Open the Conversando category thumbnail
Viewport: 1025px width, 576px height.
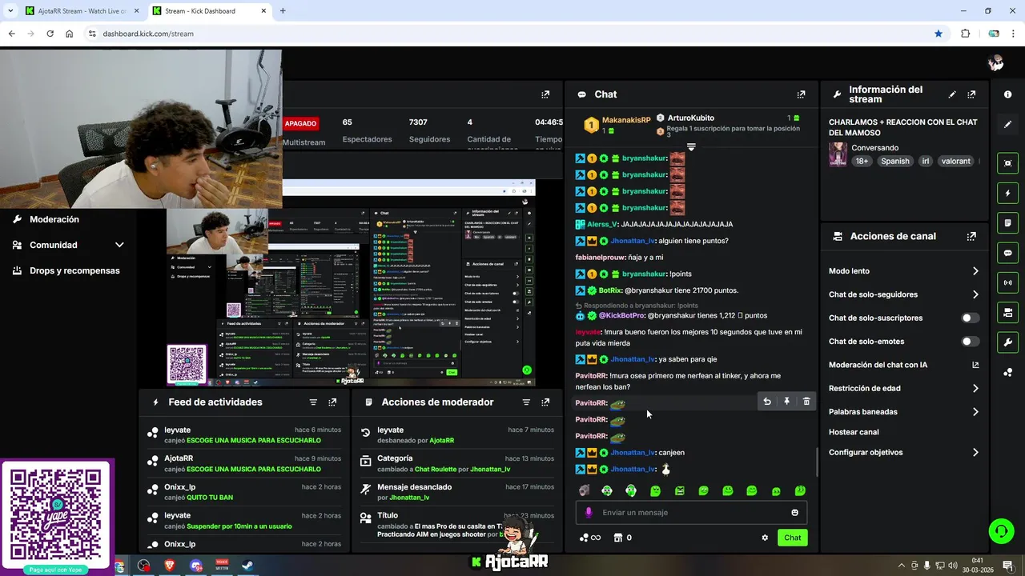point(838,154)
